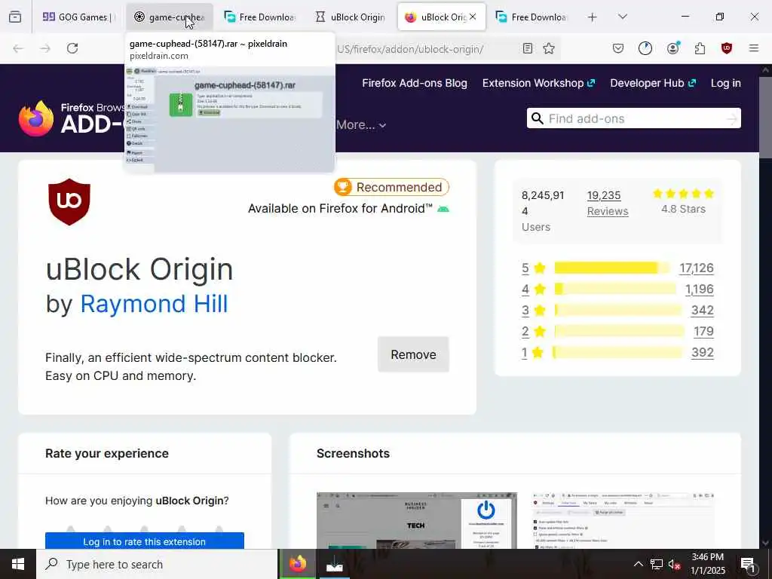Viewport: 772px width, 579px height.
Task: Open extensions puzzle piece icon
Action: [x=700, y=48]
